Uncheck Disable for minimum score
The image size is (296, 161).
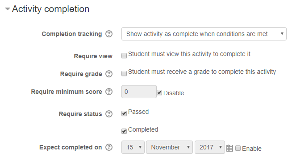[x=159, y=93]
